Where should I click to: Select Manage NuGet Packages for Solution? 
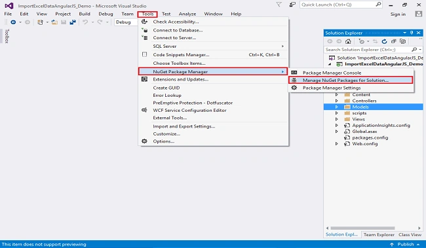pyautogui.click(x=351, y=80)
